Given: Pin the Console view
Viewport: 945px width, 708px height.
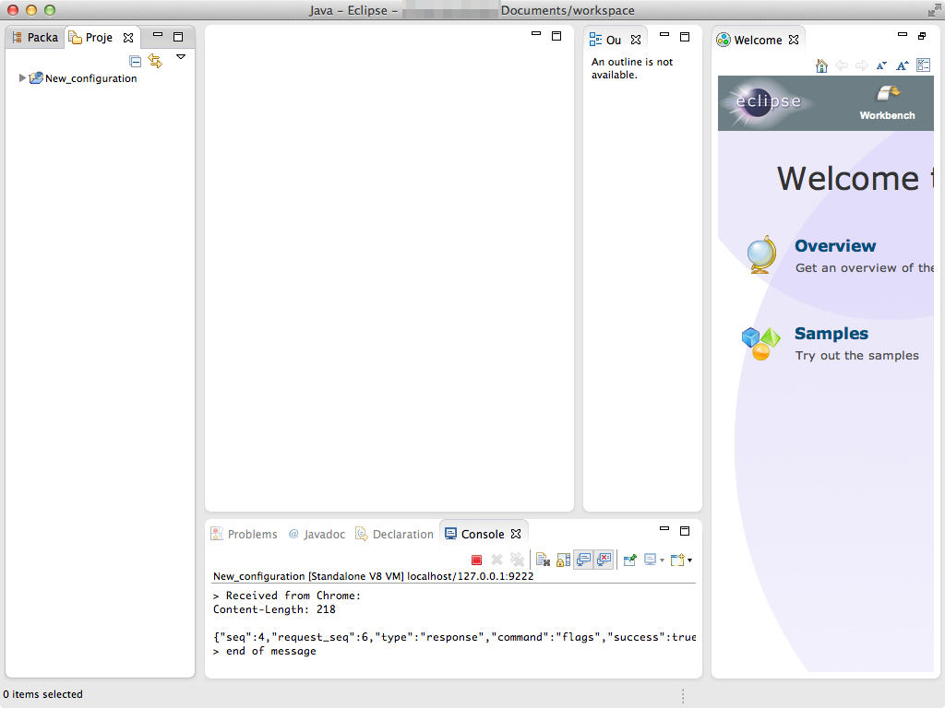Looking at the screenshot, I should 629,560.
